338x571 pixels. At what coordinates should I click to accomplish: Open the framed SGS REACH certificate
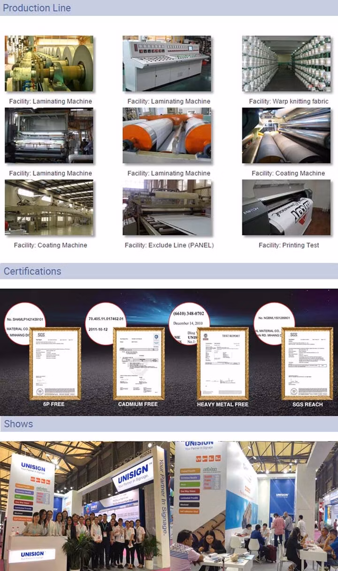(x=307, y=363)
